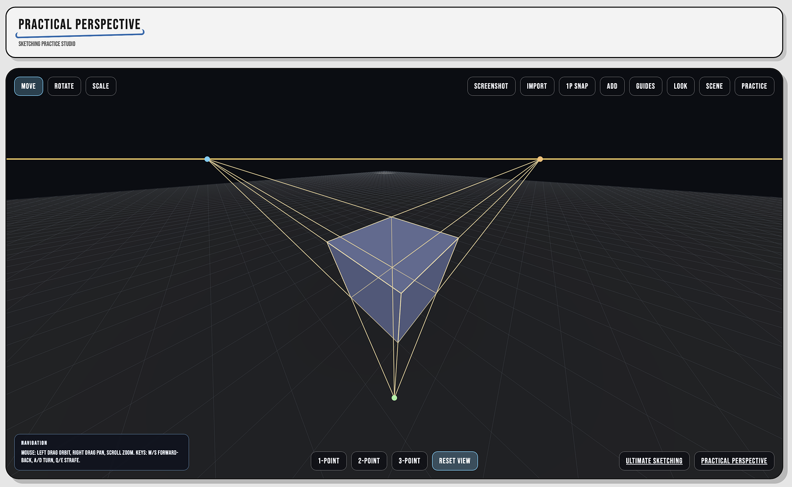Screen dimensions: 792x487
Task: Open the Practice menu
Action: pos(754,86)
